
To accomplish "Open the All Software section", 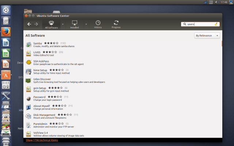I will point(51,24).
